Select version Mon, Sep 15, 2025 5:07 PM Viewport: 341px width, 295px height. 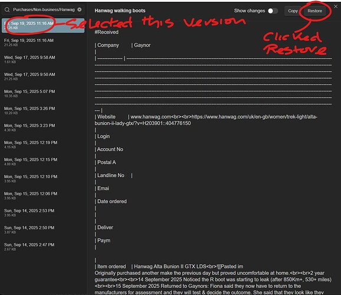click(43, 93)
